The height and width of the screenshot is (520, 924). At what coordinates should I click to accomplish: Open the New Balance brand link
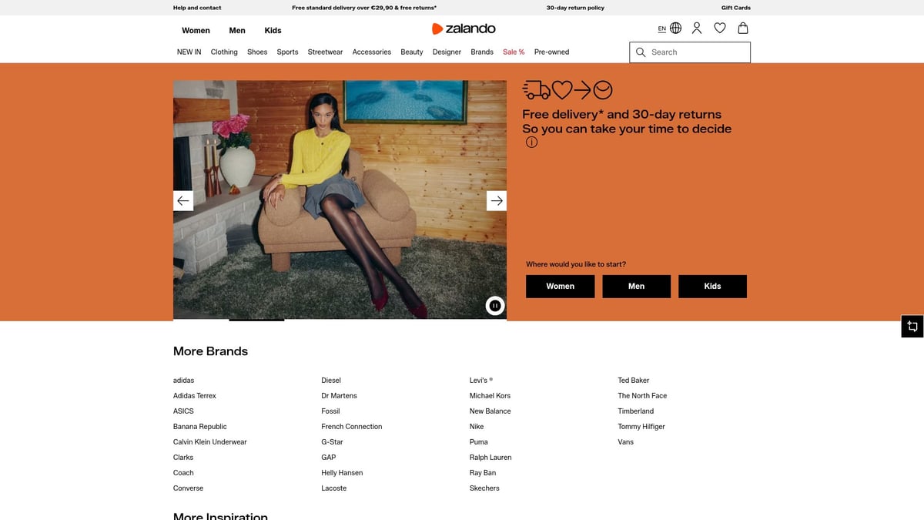(490, 411)
